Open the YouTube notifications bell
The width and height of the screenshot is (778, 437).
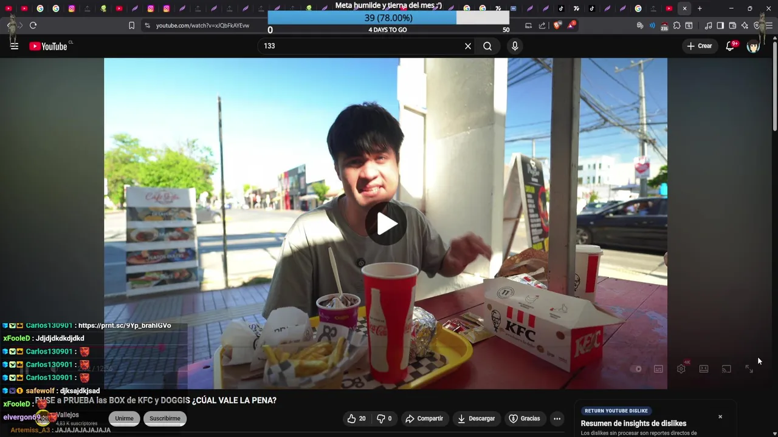(730, 46)
